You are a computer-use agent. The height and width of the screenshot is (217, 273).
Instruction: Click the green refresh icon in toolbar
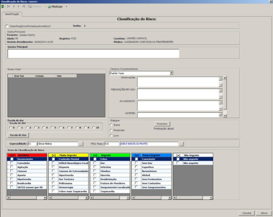click(2, 7)
